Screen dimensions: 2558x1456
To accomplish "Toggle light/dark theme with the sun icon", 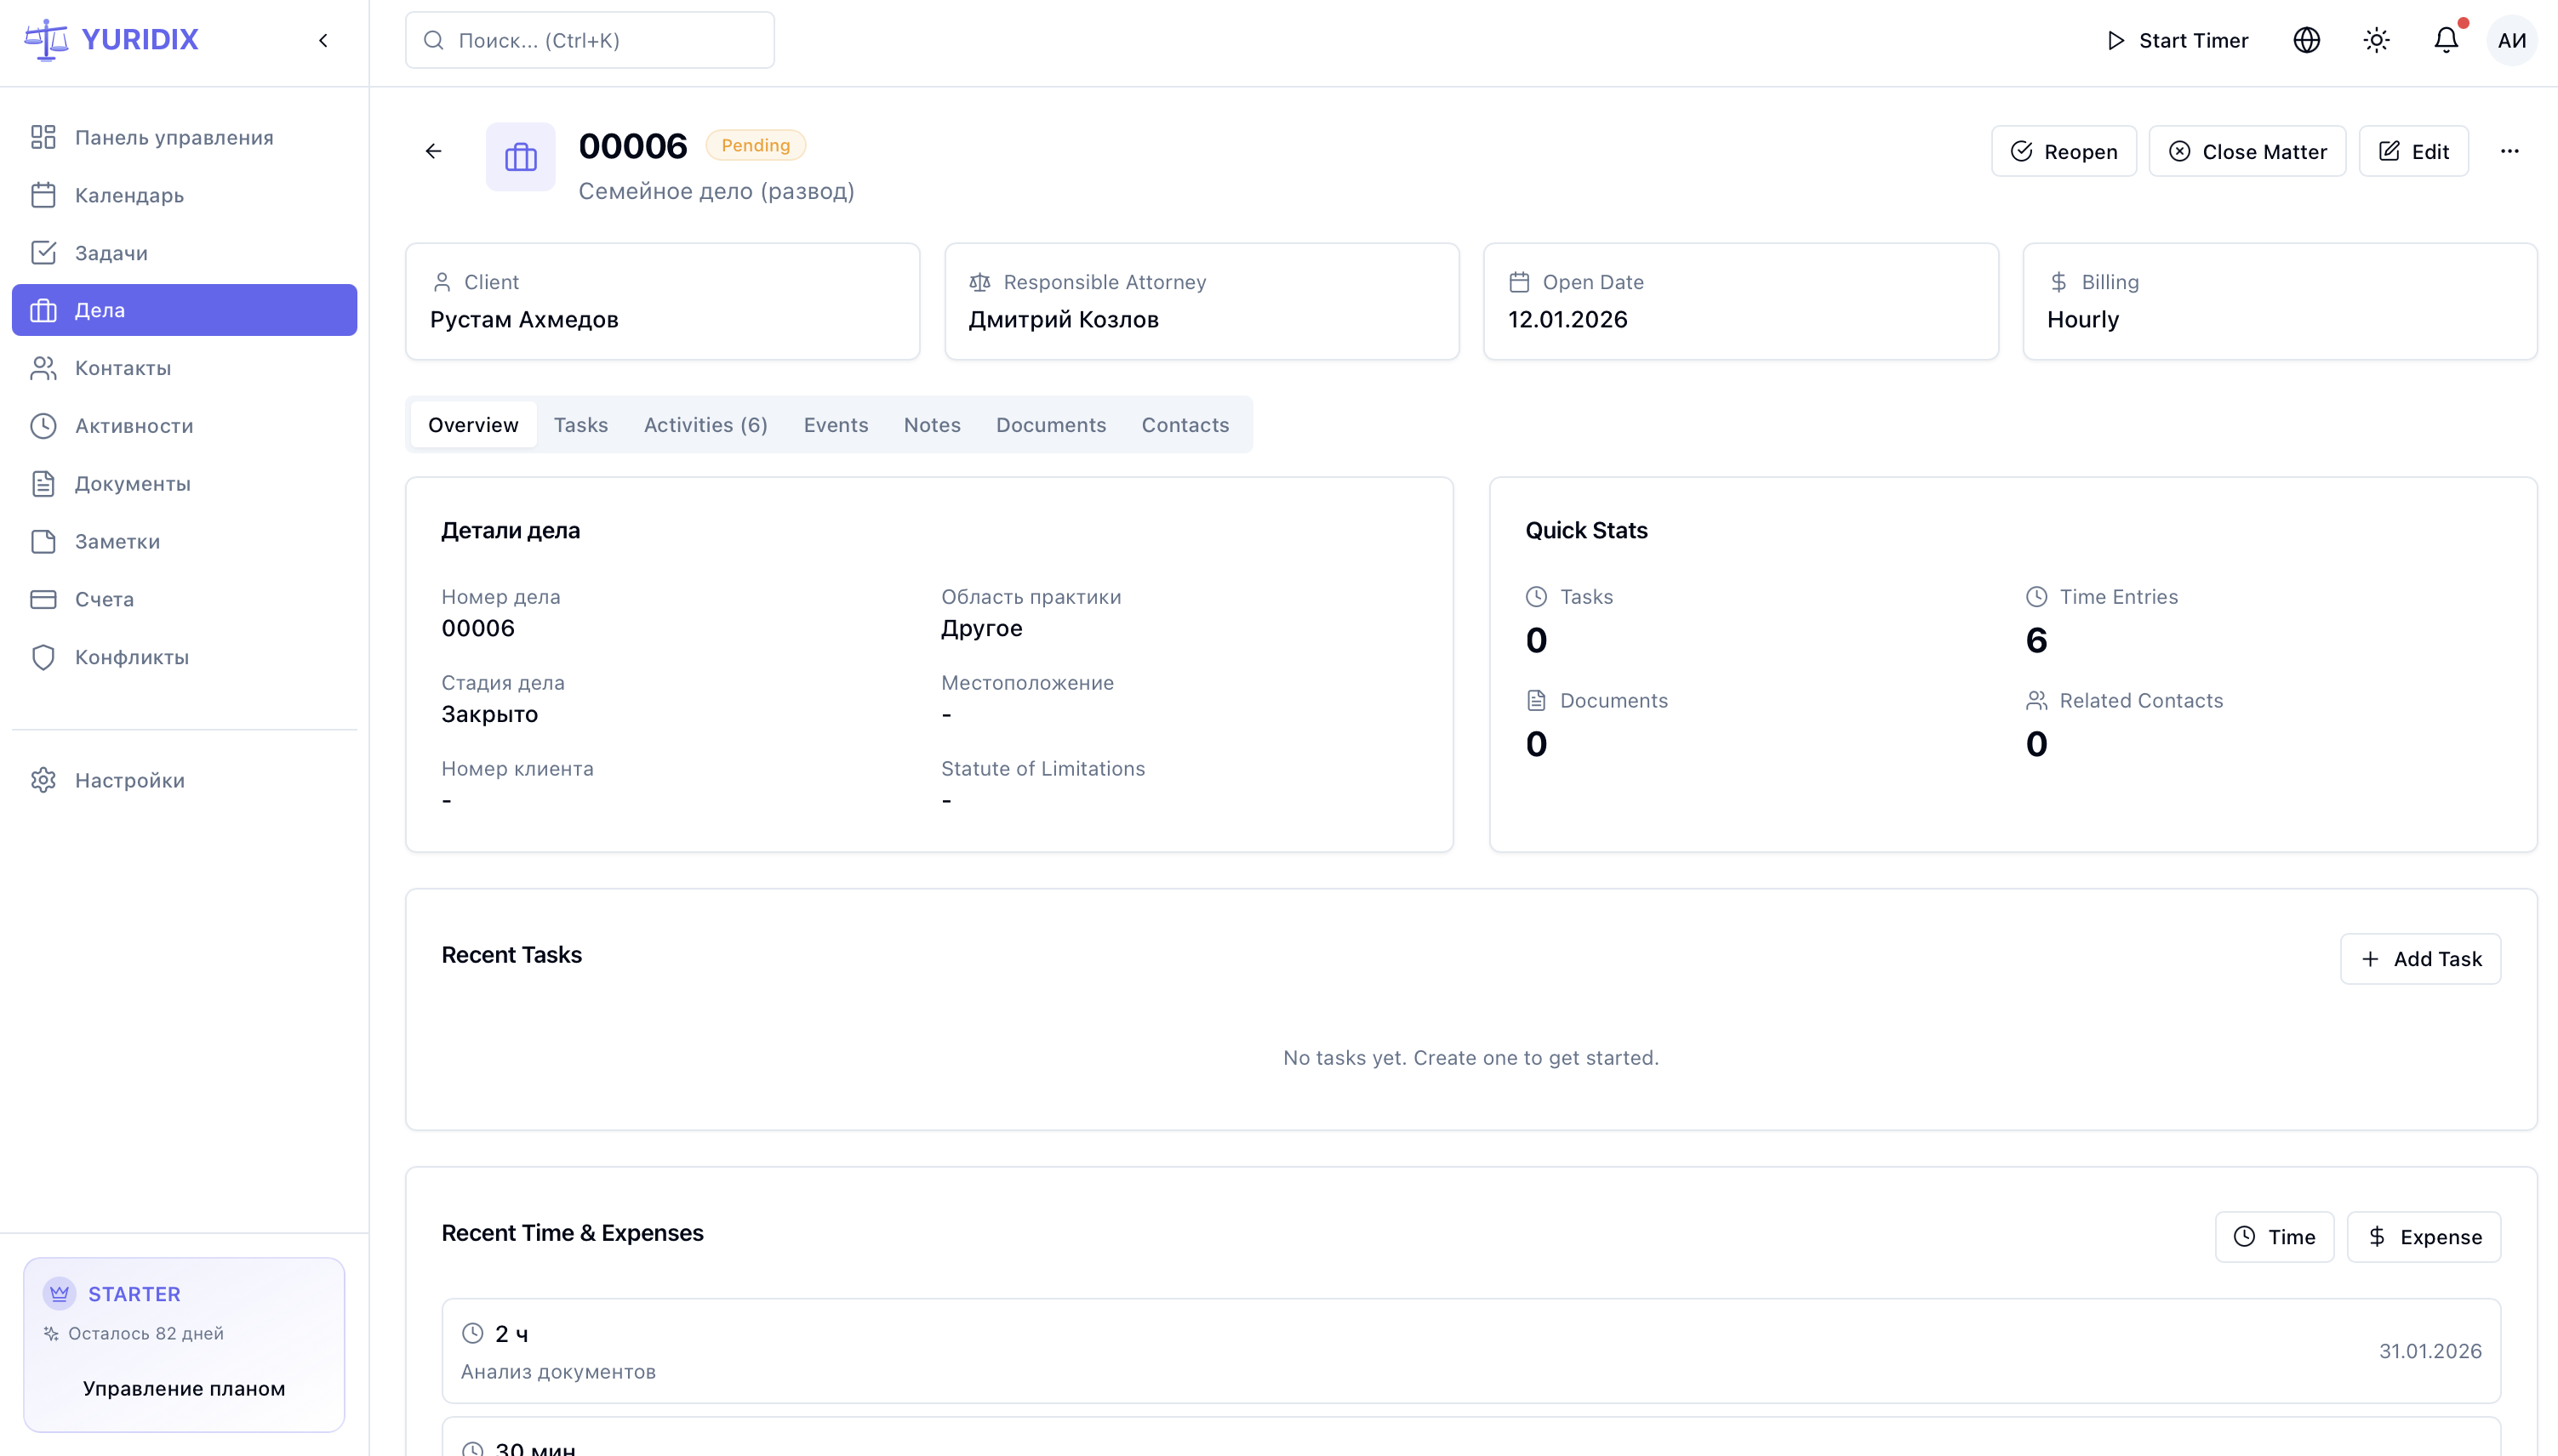I will [2376, 39].
